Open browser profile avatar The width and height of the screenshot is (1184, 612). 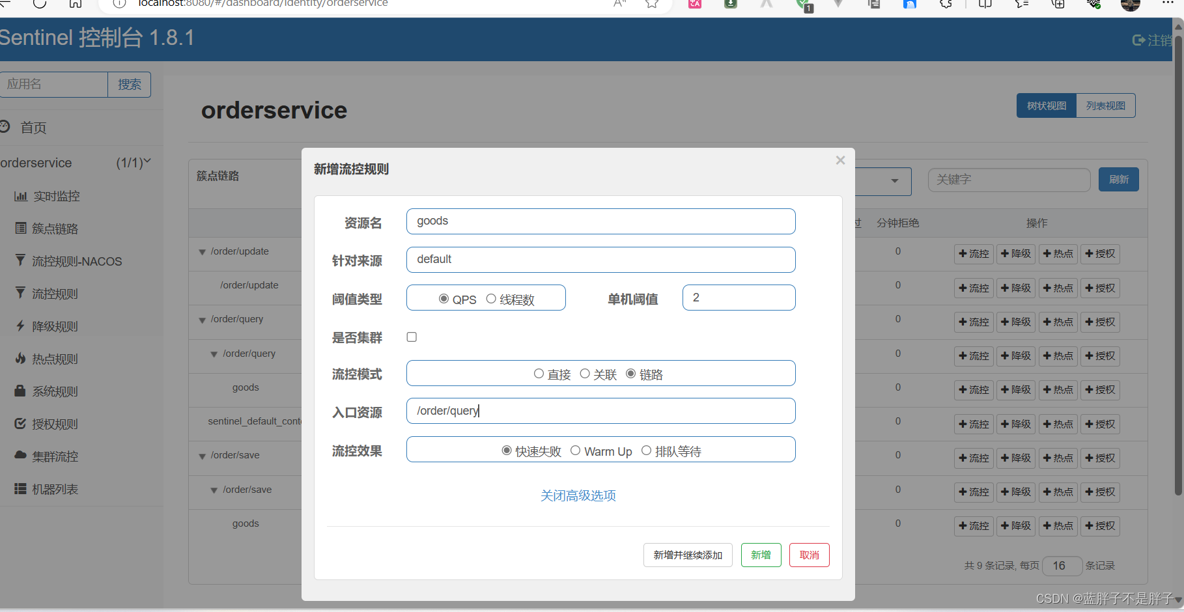point(1131,5)
